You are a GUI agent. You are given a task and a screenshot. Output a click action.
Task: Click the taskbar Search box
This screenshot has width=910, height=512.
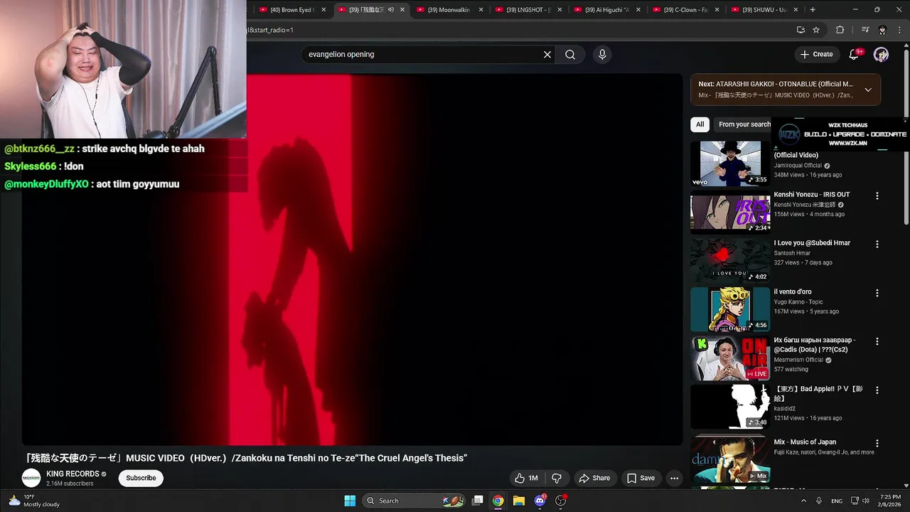click(414, 501)
